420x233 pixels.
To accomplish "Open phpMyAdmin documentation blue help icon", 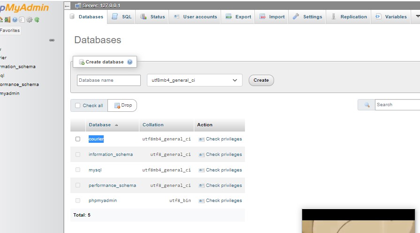I will [x=15, y=20].
